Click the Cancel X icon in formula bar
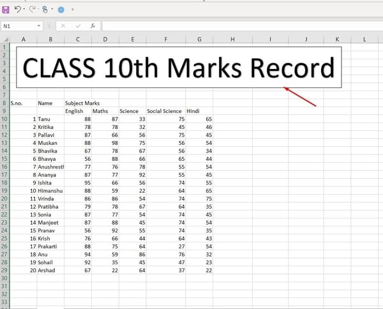 (x=63, y=26)
